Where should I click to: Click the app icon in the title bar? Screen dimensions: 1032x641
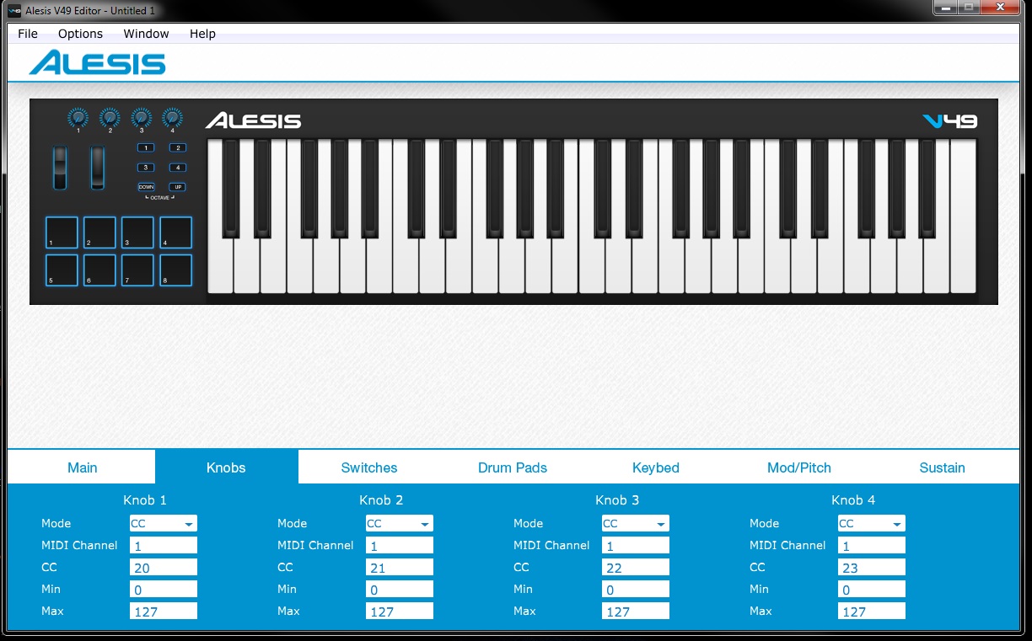(13, 11)
